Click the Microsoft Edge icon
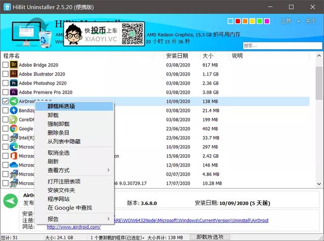Screen dimensions: 324x241 (x=14, y=146)
